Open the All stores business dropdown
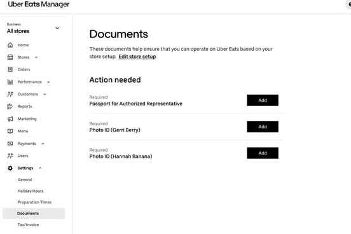This screenshot has height=234, width=351. click(33, 28)
